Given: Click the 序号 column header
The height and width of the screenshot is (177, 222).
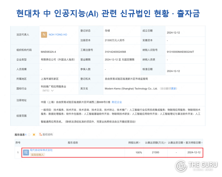Looking at the screenshot, I should tap(18, 143).
